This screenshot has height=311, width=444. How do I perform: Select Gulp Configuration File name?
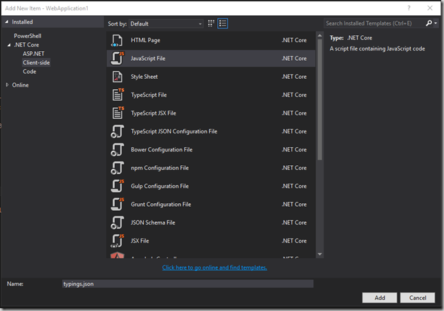tap(160, 186)
